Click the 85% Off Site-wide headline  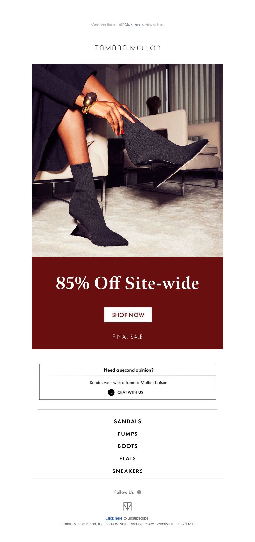[127, 283]
